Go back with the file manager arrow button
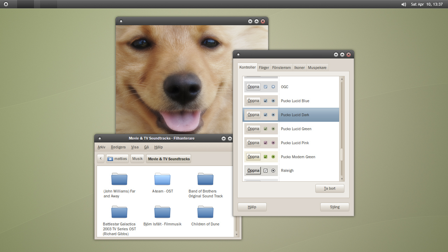The width and height of the screenshot is (448, 252). tap(101, 159)
